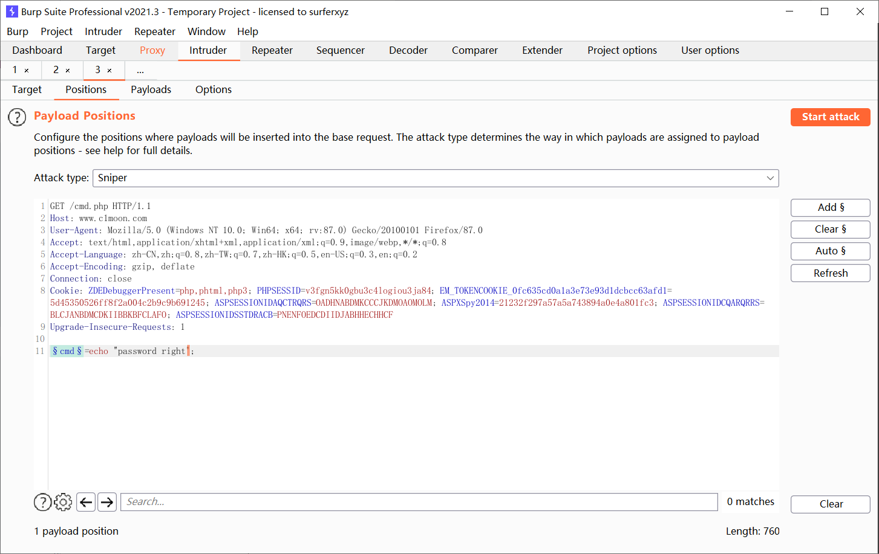Go to next search match arrow

107,502
